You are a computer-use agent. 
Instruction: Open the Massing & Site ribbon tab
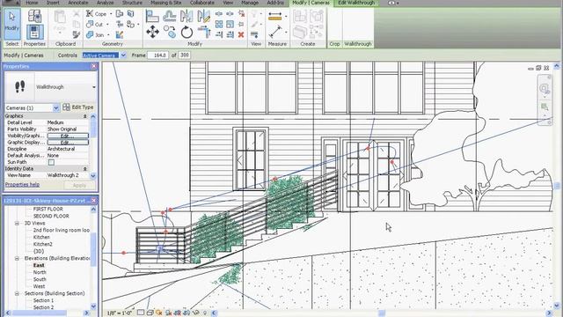coord(166,3)
